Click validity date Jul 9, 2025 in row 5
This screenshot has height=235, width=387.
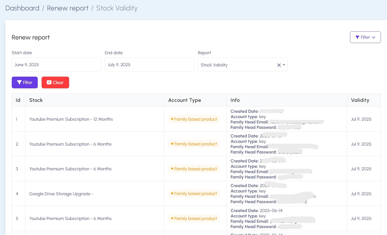361,218
